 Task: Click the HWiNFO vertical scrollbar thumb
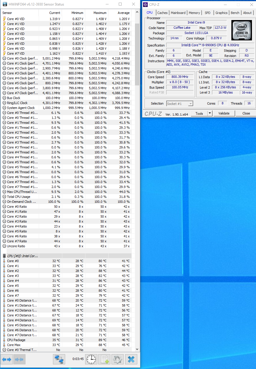[137, 54]
